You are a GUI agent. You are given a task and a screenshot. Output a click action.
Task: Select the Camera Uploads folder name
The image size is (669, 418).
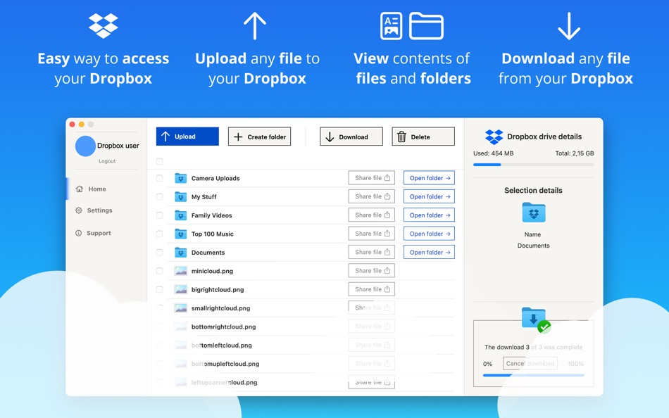[215, 178]
